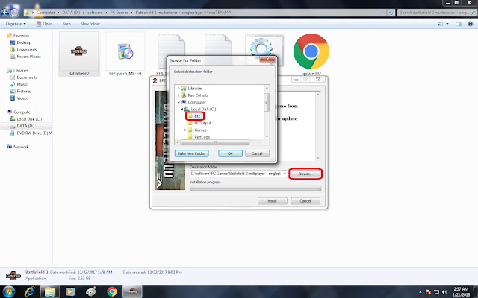This screenshot has width=478, height=298.
Task: Confirm folder selection with OK
Action: 230,153
